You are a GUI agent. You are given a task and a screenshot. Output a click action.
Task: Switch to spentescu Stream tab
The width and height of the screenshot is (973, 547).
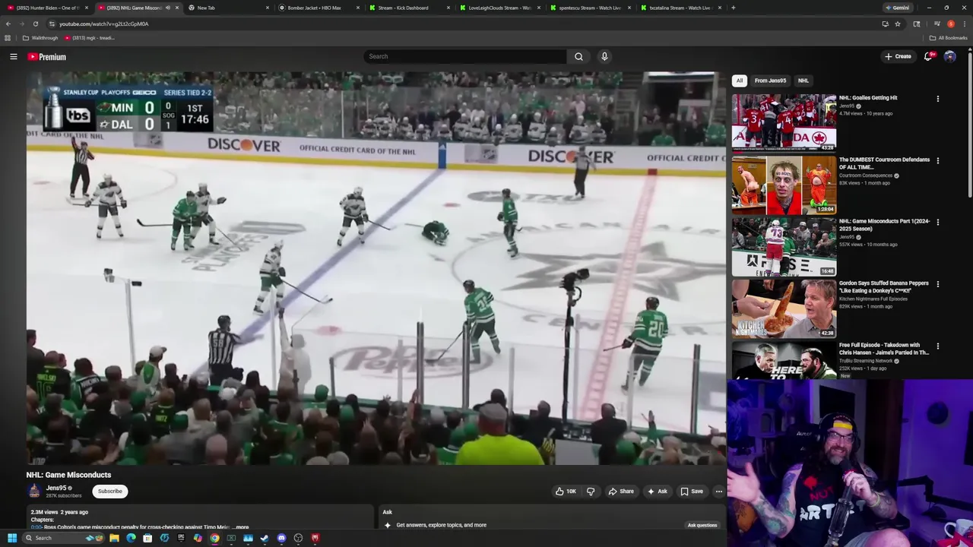pyautogui.click(x=590, y=8)
